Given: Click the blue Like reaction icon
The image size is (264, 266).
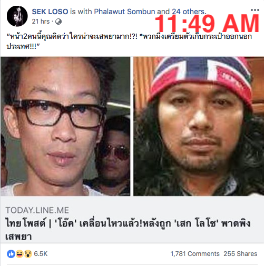Looking at the screenshot, I should click(x=11, y=254).
